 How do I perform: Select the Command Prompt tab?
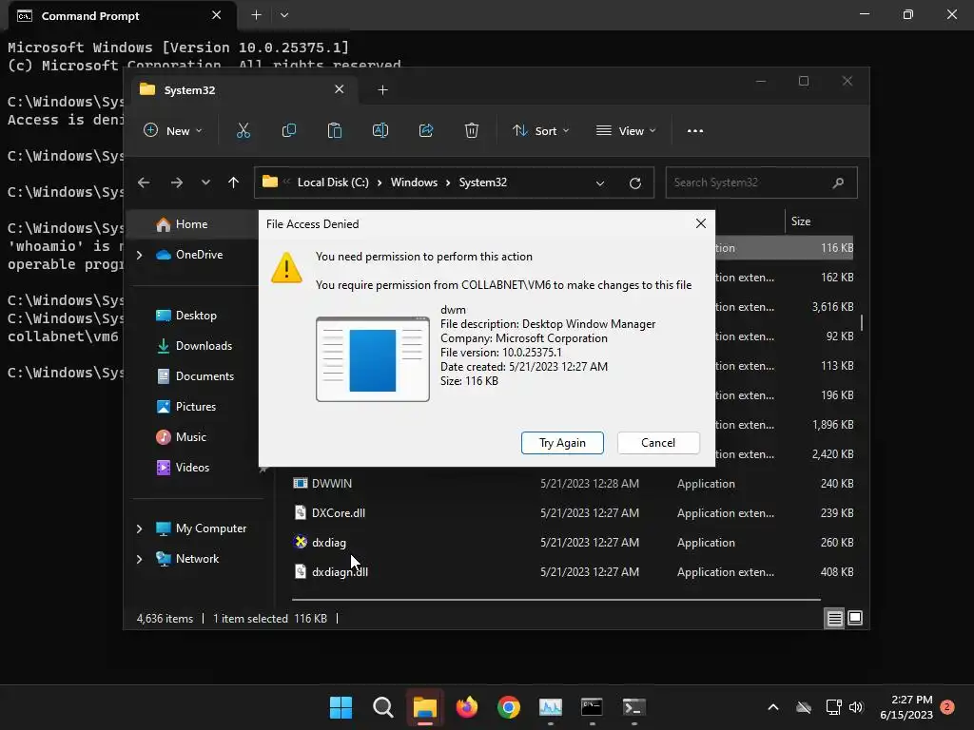tap(122, 15)
